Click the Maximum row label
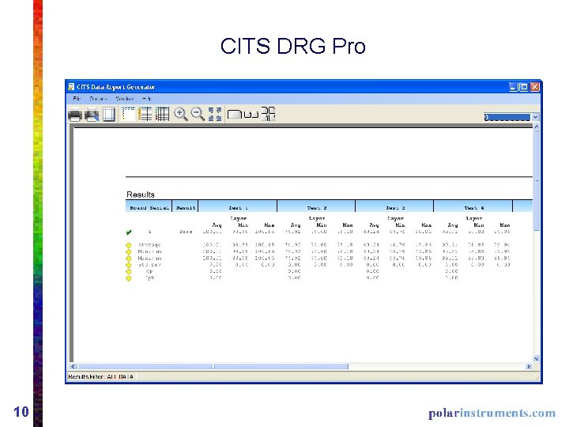Image resolution: width=569 pixels, height=427 pixels. point(149,258)
